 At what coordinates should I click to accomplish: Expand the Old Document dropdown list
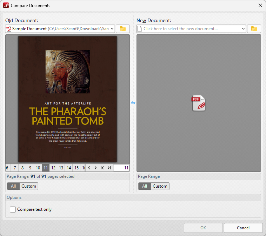pyautogui.click(x=112, y=29)
